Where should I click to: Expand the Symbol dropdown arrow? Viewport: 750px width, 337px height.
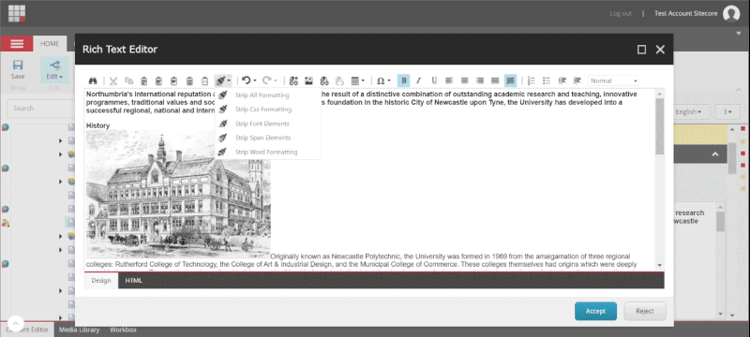click(389, 81)
